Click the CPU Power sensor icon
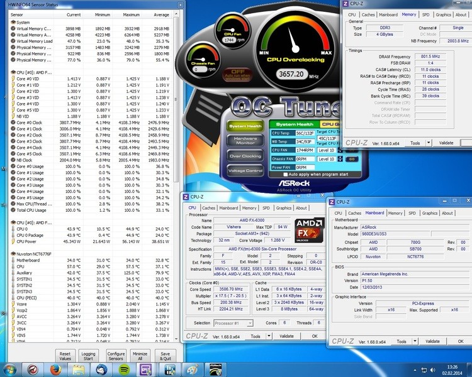This screenshot has width=472, height=377. [x=13, y=241]
